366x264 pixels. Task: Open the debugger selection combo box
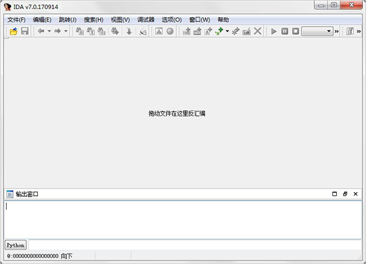click(317, 31)
